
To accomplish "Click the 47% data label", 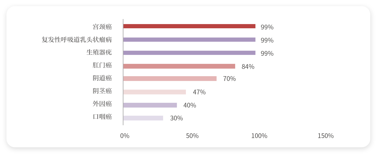I will 199,92.
